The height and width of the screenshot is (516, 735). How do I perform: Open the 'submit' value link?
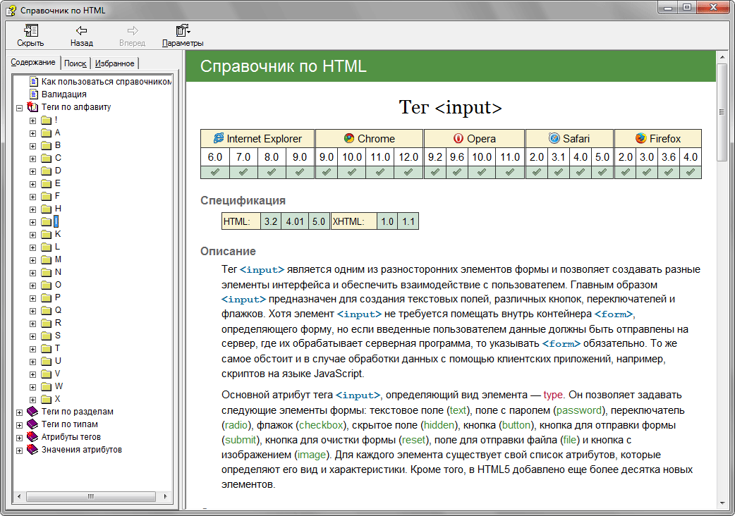point(241,440)
